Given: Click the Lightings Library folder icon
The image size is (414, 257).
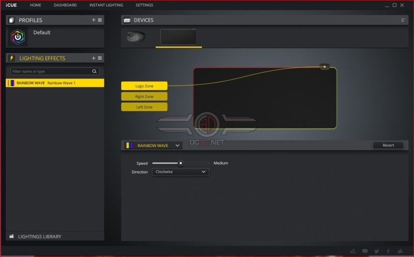Looking at the screenshot, I should pyautogui.click(x=11, y=236).
